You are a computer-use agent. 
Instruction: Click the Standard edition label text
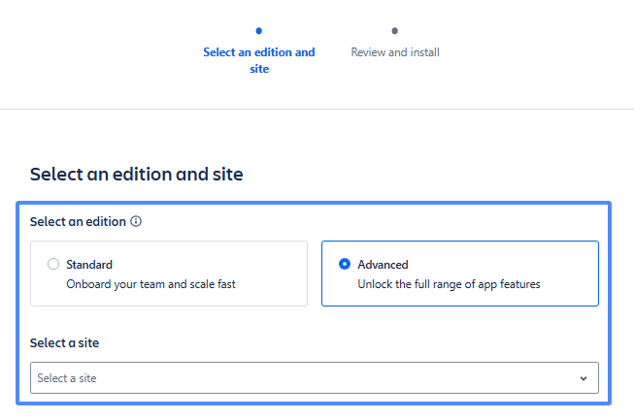coord(89,264)
